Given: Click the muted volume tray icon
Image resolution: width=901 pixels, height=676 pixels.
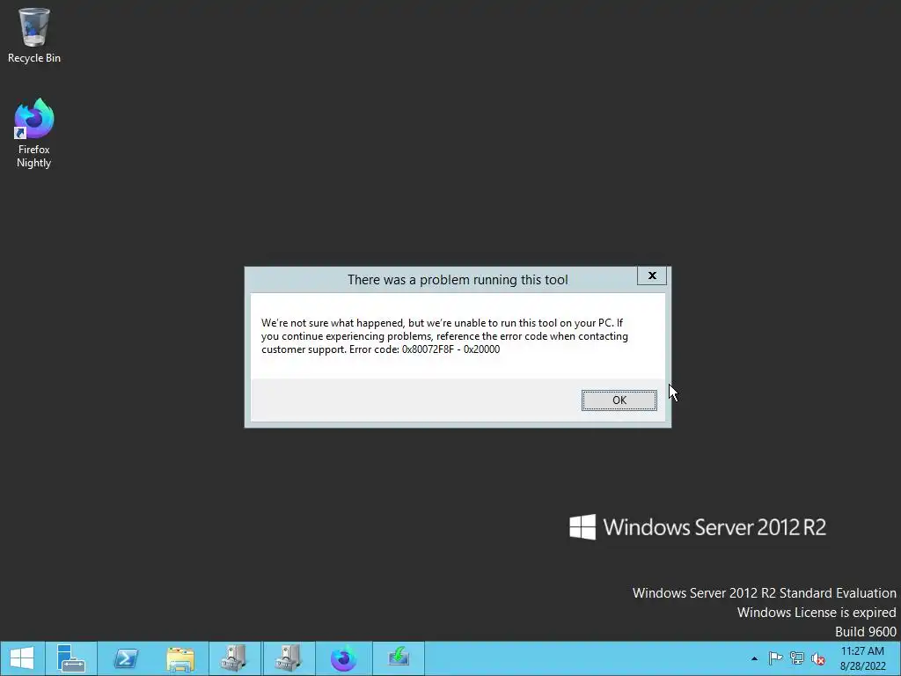Looking at the screenshot, I should tap(817, 658).
